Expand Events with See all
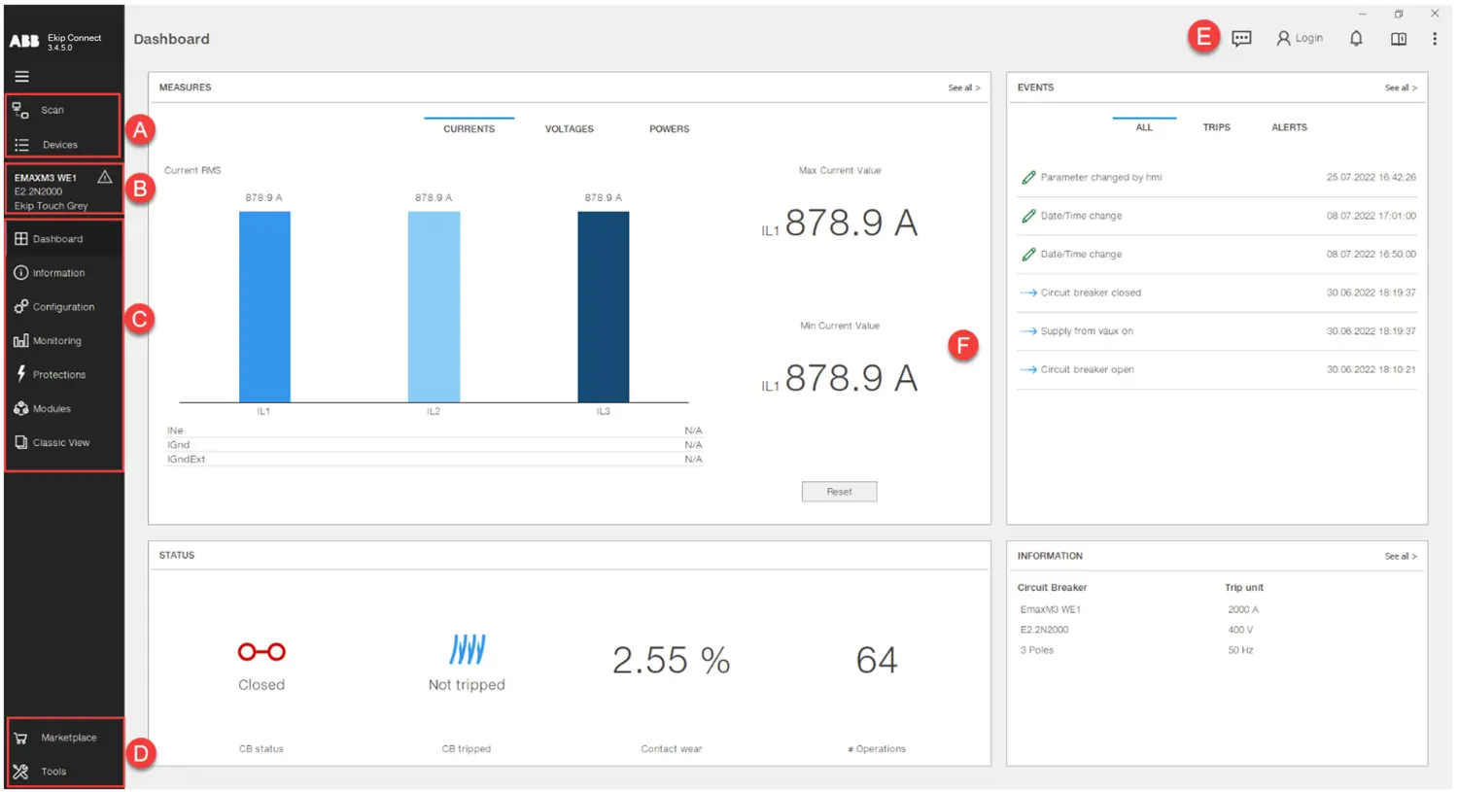Screen dimensions: 1458x792 (x=1400, y=88)
